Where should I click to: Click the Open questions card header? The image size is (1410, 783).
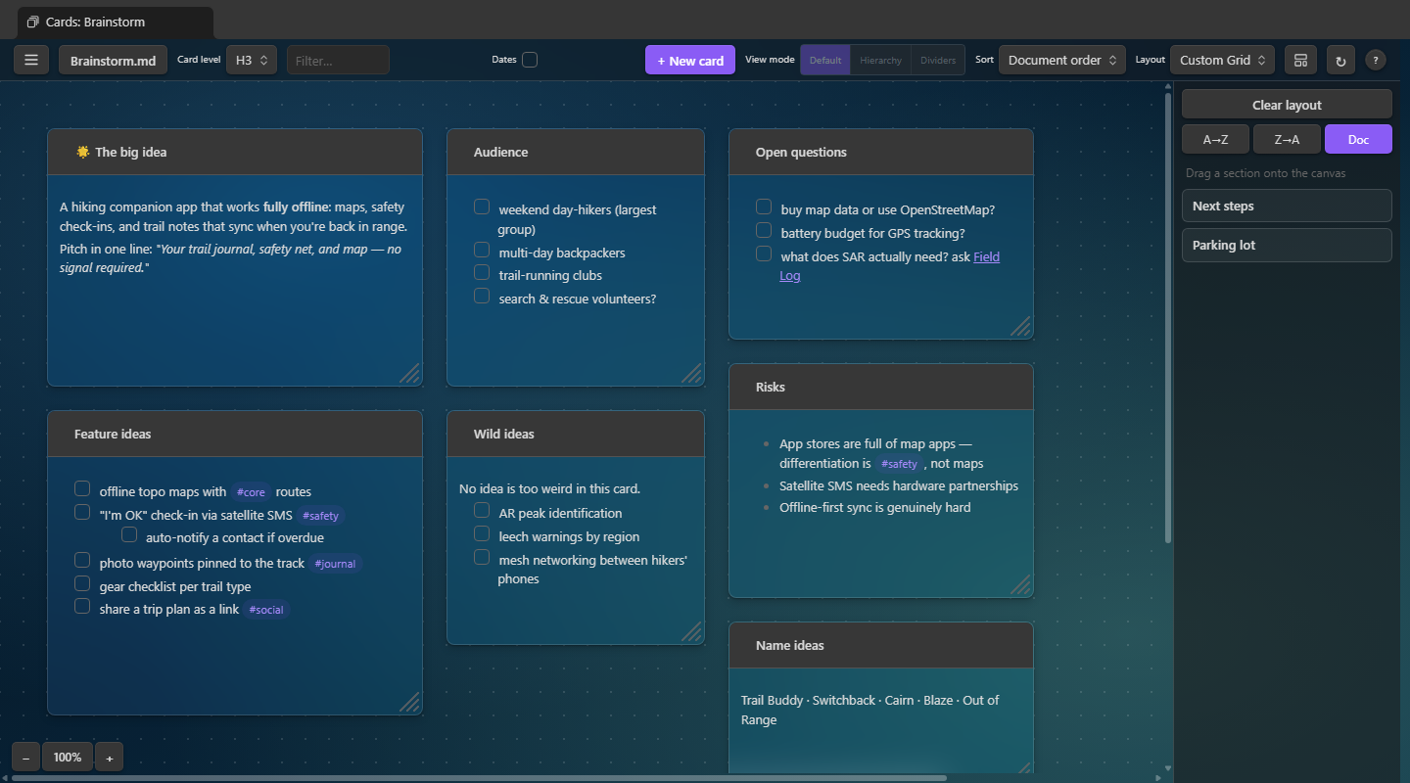coord(881,152)
